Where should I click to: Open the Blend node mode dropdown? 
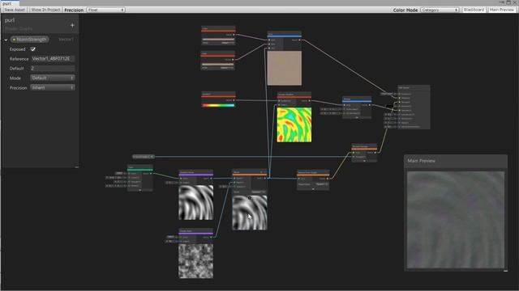pos(258,192)
